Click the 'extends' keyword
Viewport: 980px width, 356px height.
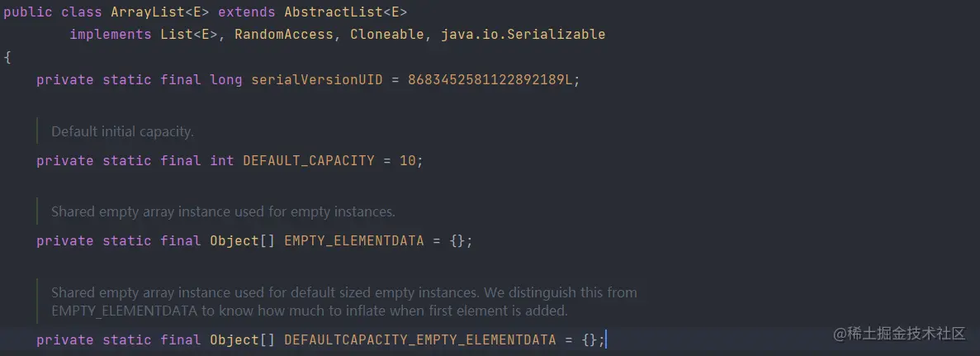pyautogui.click(x=246, y=12)
